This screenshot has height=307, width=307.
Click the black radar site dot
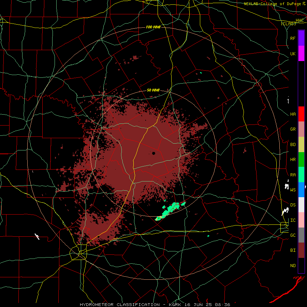click(x=153, y=153)
